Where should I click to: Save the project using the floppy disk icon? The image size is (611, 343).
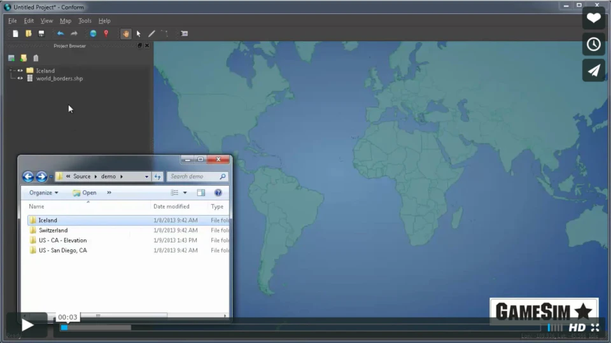pyautogui.click(x=41, y=34)
